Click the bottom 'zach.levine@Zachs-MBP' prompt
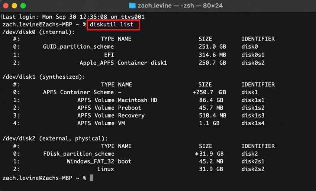316x191 pixels. 37,178
